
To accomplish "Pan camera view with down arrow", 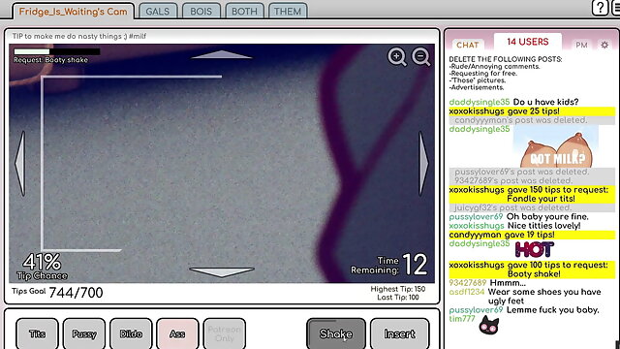I will (x=222, y=271).
